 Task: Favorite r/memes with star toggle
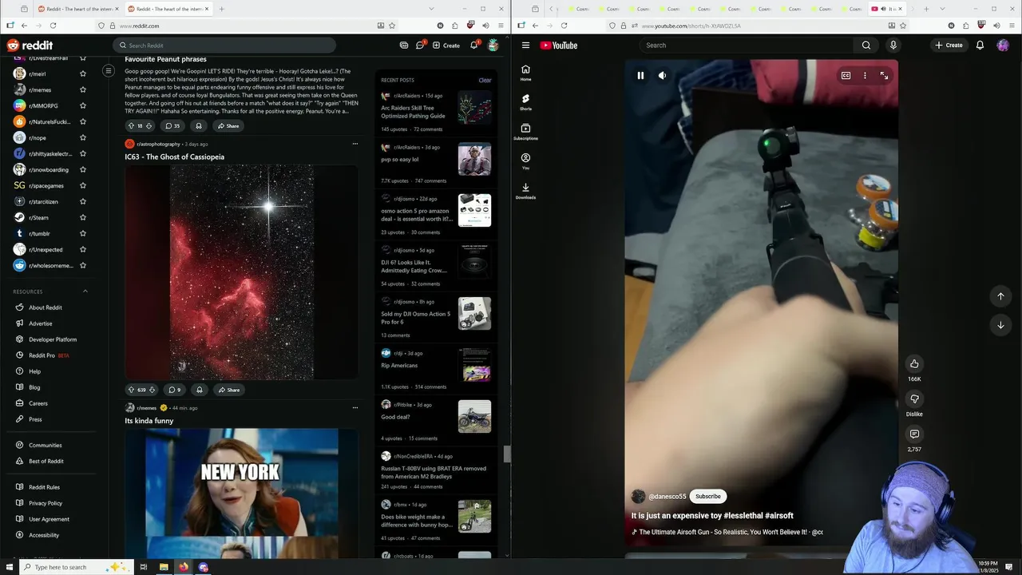(82, 89)
